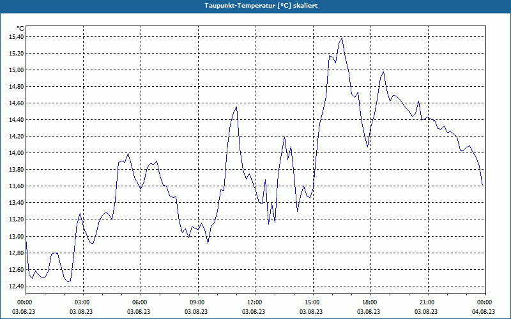Image resolution: width=511 pixels, height=319 pixels.
Task: Click the °C unit label on the axis
Action: point(20,29)
